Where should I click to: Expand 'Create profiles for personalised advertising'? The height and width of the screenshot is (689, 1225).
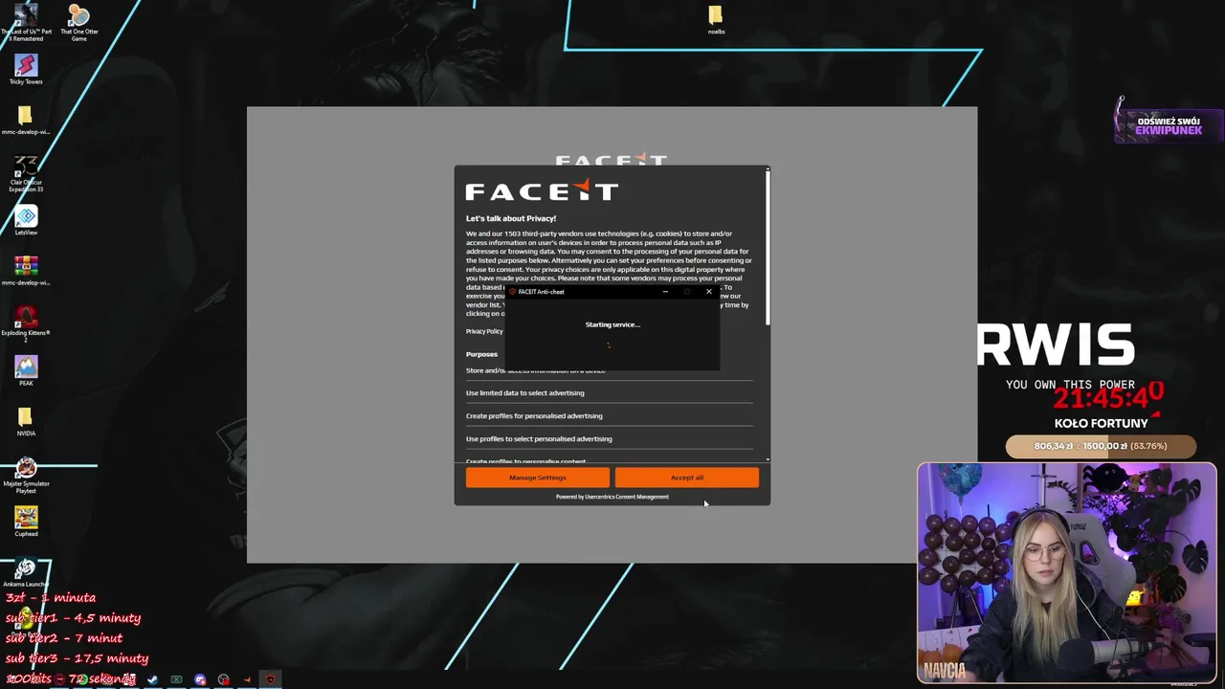(x=610, y=415)
